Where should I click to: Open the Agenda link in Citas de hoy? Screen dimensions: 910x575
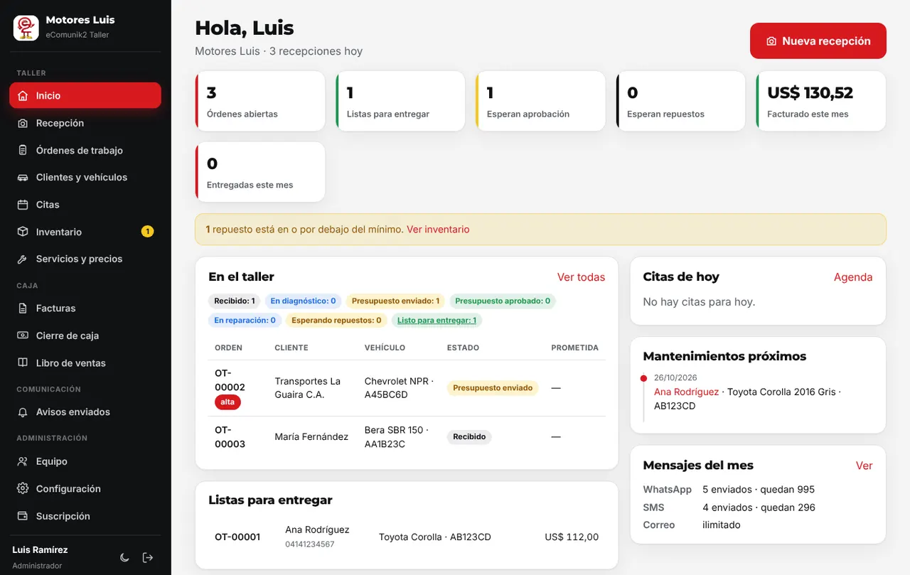click(853, 277)
